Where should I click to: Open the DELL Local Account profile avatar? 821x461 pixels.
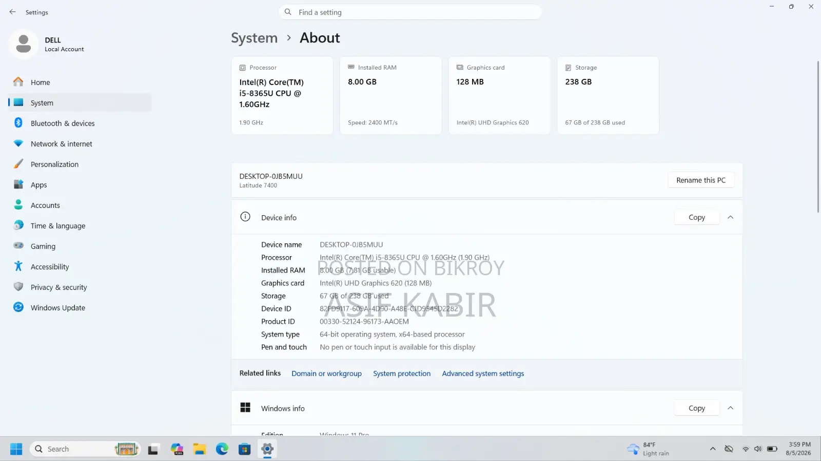coord(23,44)
